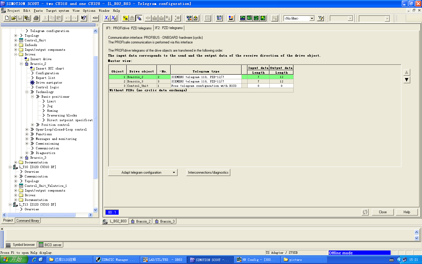The height and width of the screenshot is (264, 422).
Task: Collapse the Basic positioner node
Action: [x=32, y=97]
